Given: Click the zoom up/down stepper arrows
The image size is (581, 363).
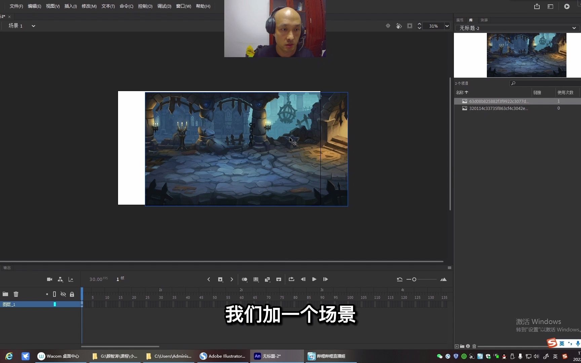Looking at the screenshot, I should (x=419, y=26).
